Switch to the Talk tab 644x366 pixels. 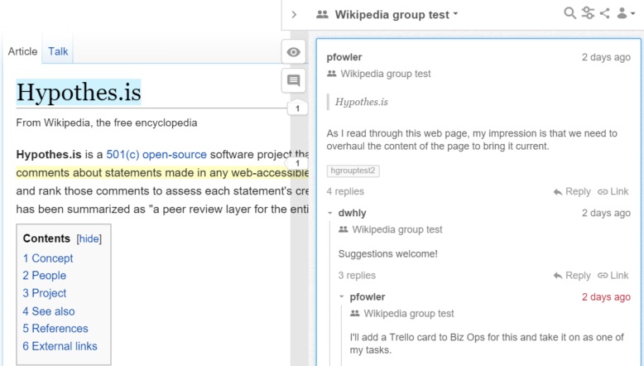[x=58, y=51]
